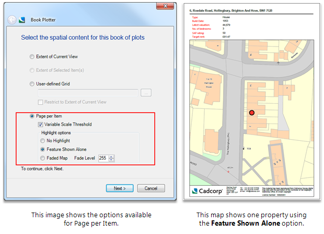Enable Restrict to Extent of Current View
Screen dimensions: 324x234
click(x=41, y=102)
